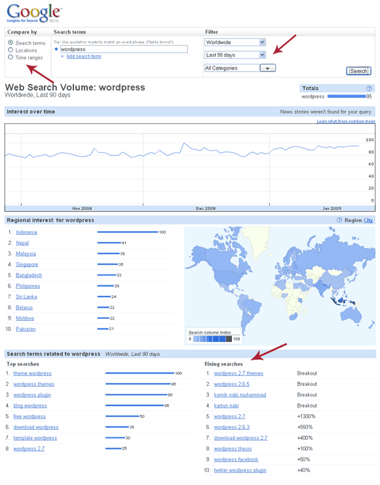Open the Bangladesh region link
The image size is (380, 485).
tap(29, 275)
